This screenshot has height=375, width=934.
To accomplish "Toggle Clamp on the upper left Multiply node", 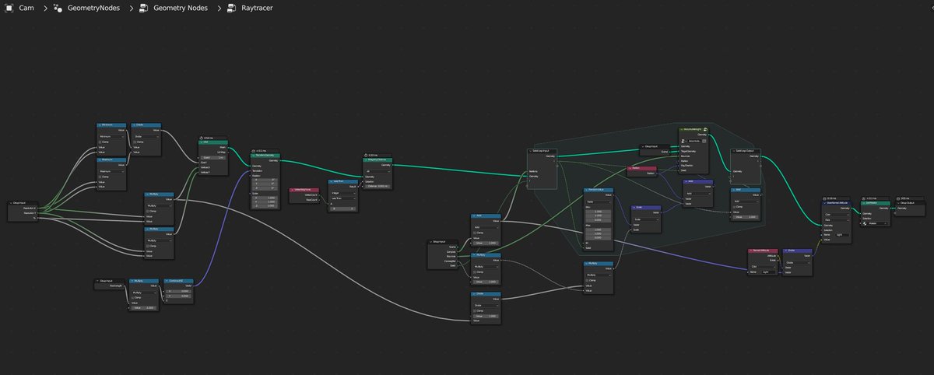I will [147, 211].
